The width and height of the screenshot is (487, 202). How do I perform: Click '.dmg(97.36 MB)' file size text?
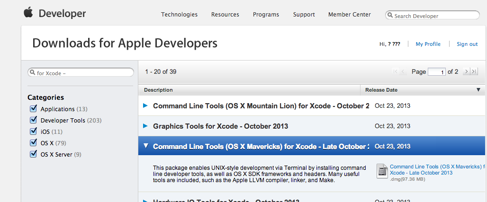pyautogui.click(x=407, y=179)
